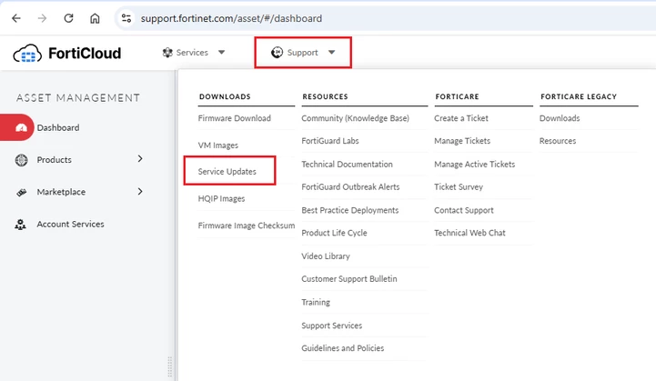Select Dashboard in the sidebar

click(58, 127)
